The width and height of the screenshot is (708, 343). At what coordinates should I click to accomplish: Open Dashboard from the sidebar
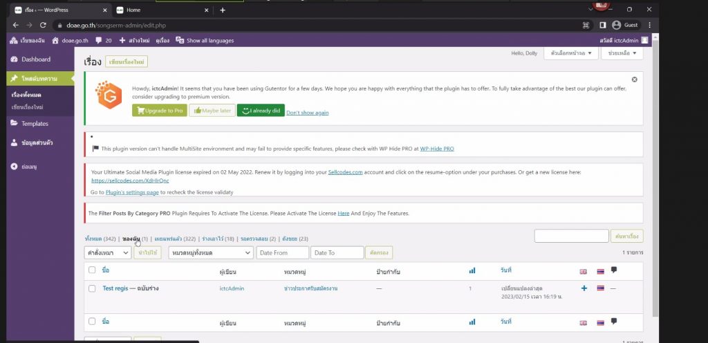[35, 59]
